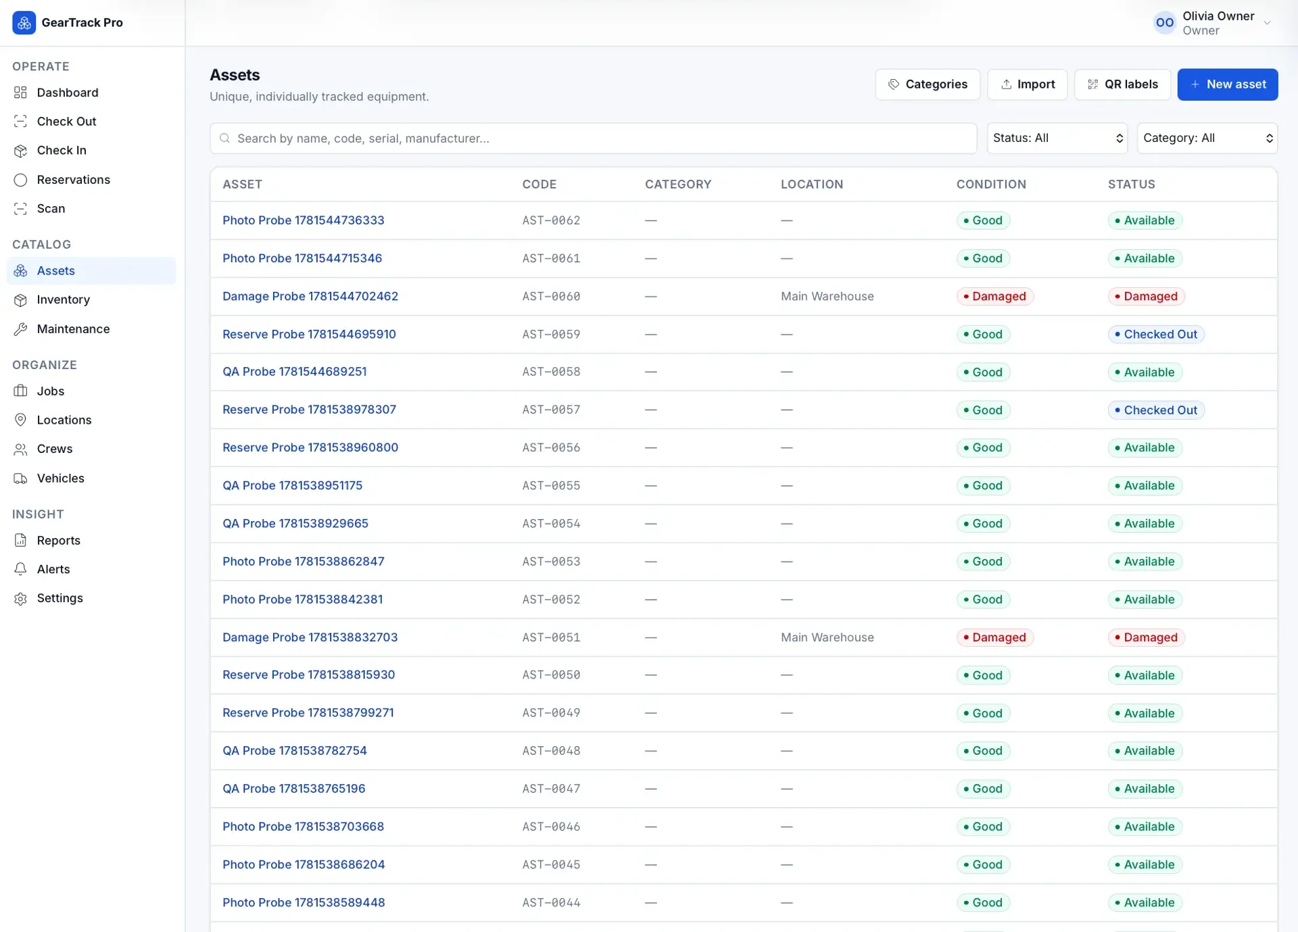Navigate to Reservations
Viewport: 1298px width, 932px height.
tap(91, 180)
